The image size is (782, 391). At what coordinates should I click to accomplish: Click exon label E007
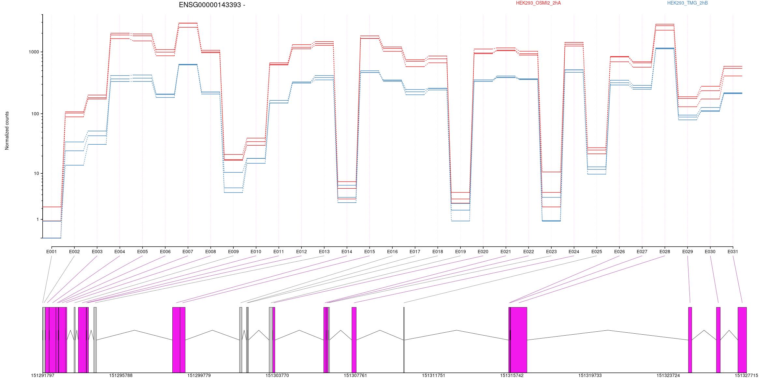click(188, 252)
